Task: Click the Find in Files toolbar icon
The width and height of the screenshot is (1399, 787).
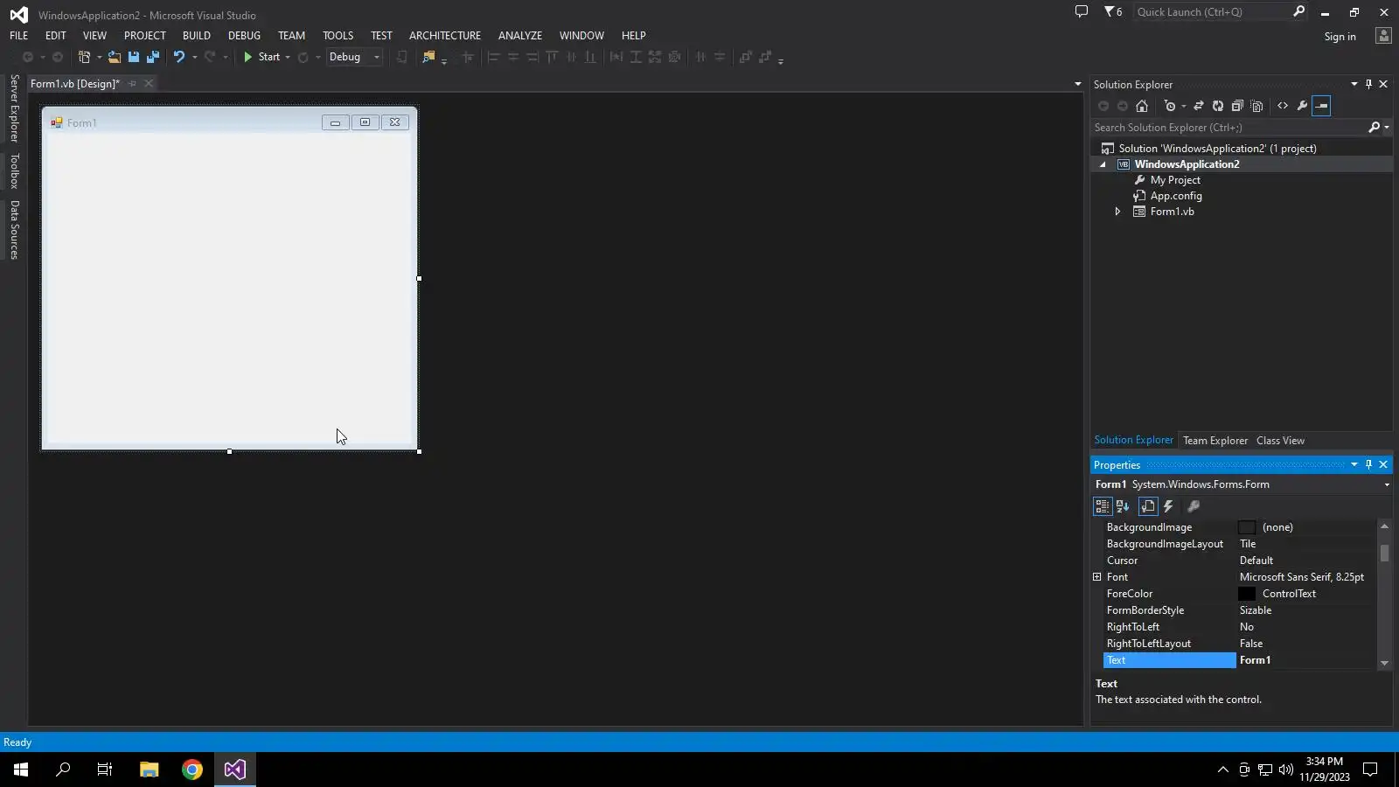Action: coord(428,57)
